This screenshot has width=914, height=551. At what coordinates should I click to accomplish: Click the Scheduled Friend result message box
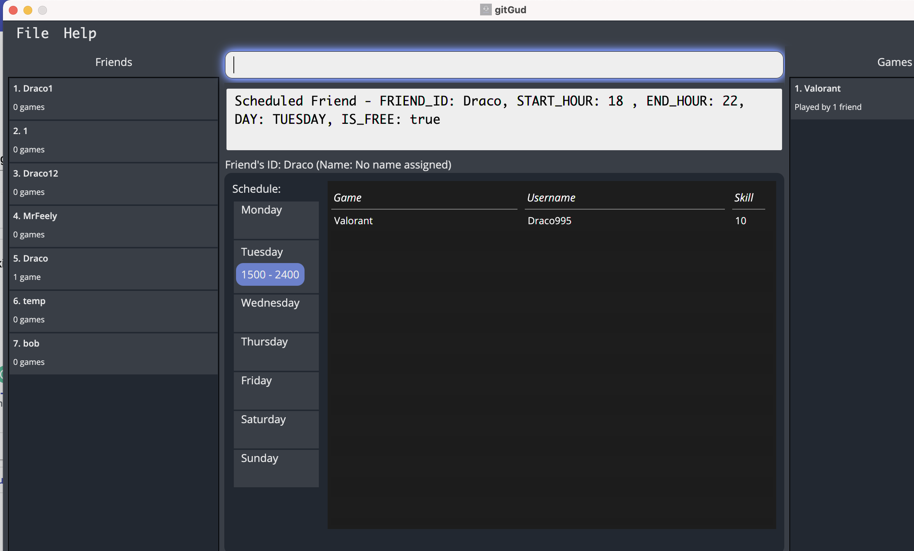pyautogui.click(x=504, y=119)
